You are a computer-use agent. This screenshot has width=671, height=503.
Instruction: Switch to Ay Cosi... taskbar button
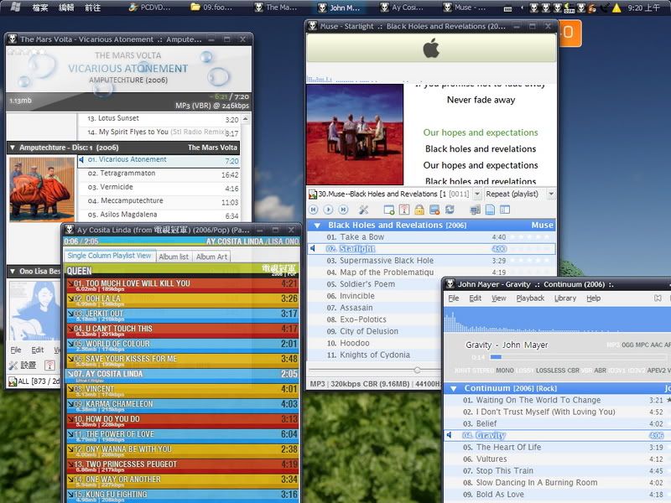click(403, 8)
